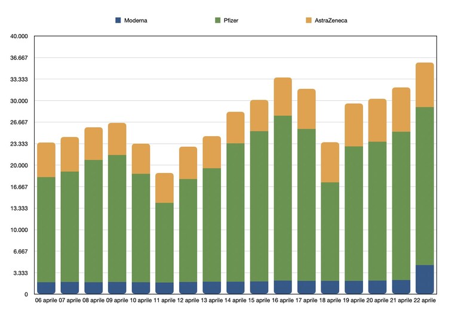The height and width of the screenshot is (321, 458).
Task: Click the Pfizer segment of the 11 aprile bar
Action: 164,242
